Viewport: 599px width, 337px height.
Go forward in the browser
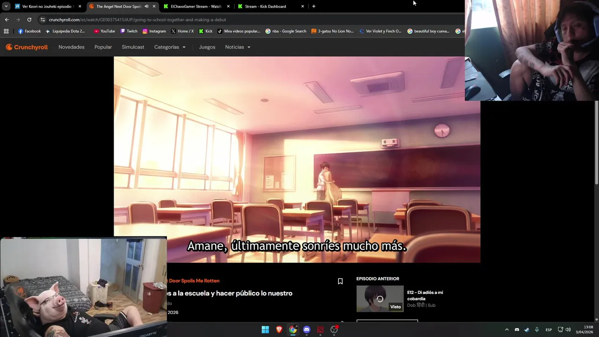(18, 20)
